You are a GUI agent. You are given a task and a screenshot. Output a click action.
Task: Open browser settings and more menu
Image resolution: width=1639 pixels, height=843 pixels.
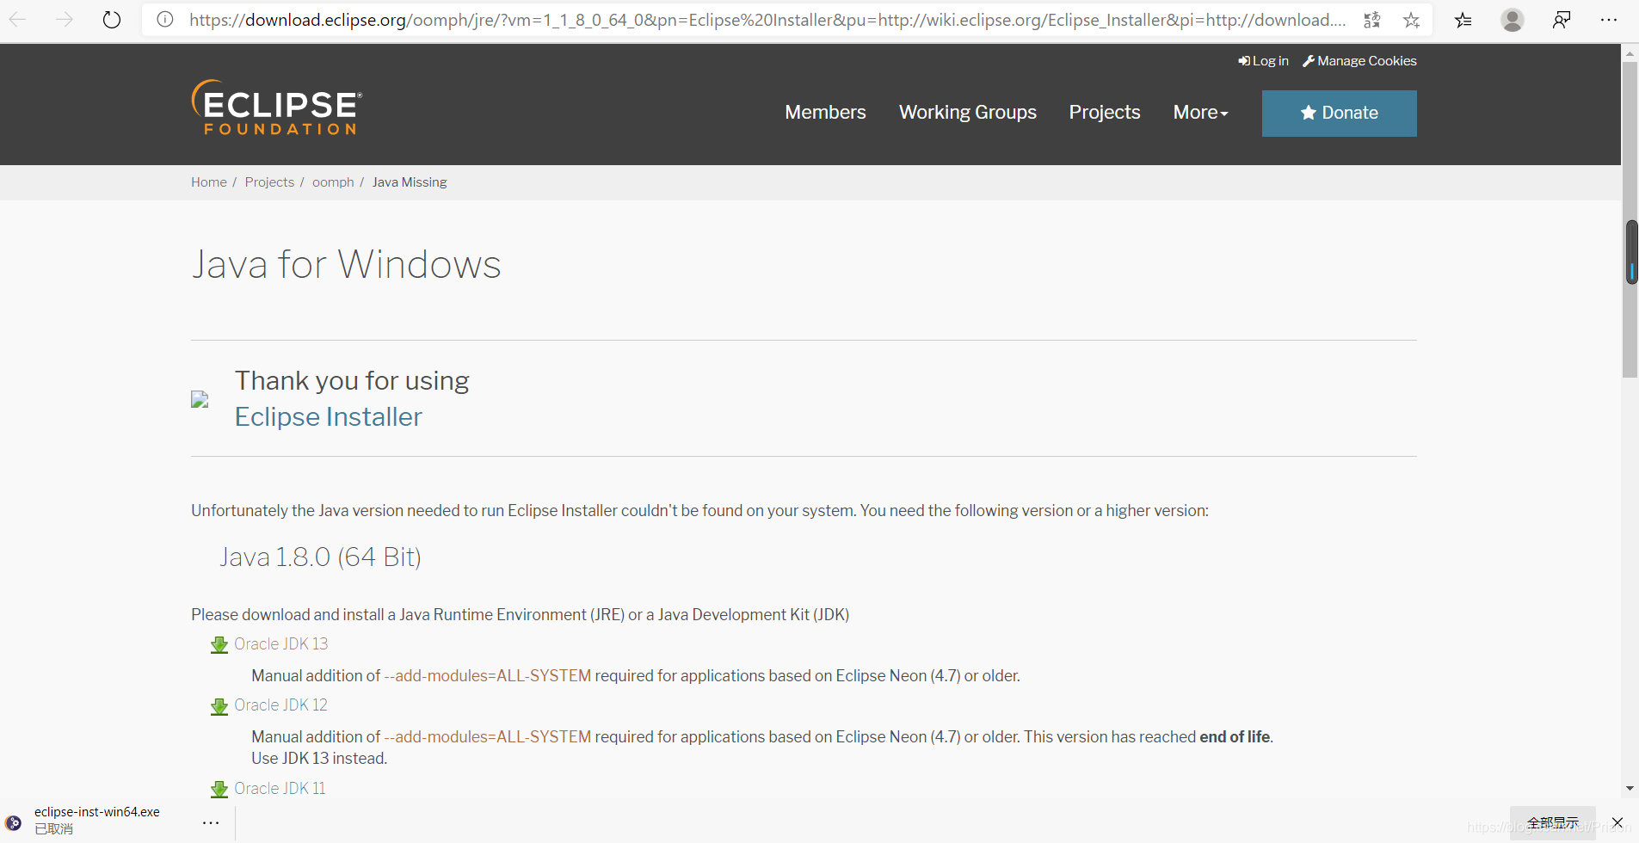(x=1609, y=20)
